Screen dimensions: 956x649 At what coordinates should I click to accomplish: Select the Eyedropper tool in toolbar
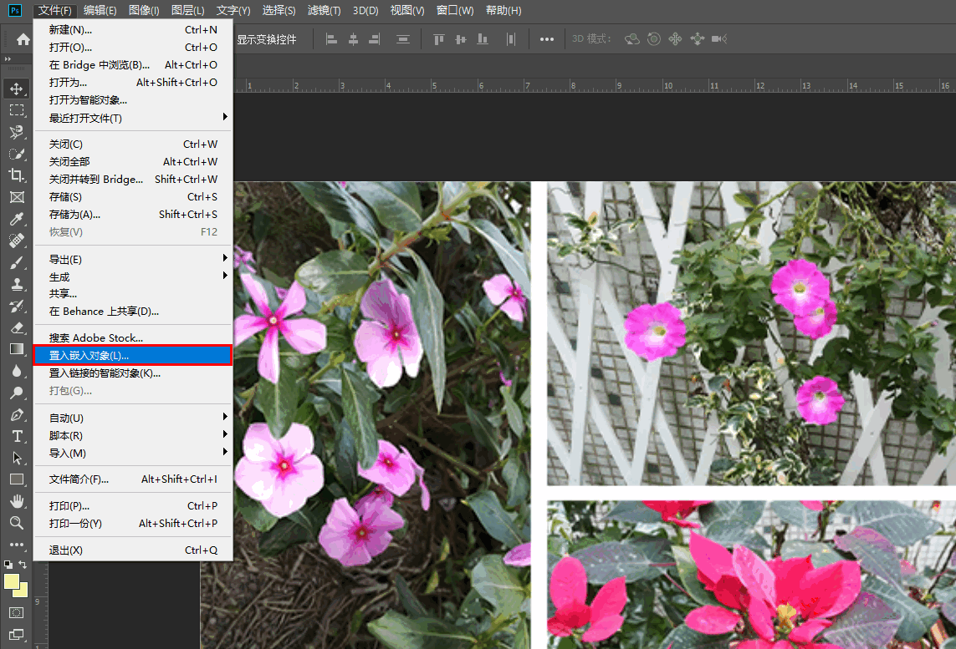tap(16, 219)
